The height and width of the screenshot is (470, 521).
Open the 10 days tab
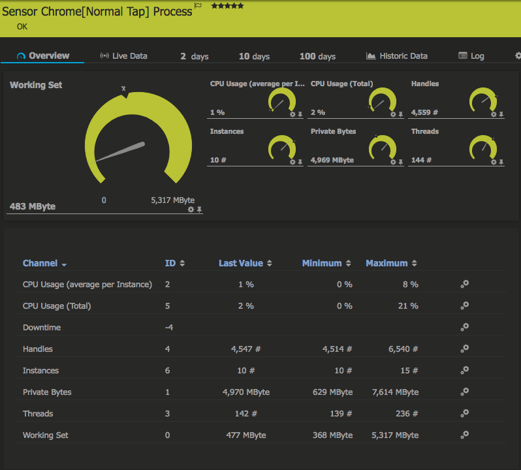pyautogui.click(x=254, y=56)
